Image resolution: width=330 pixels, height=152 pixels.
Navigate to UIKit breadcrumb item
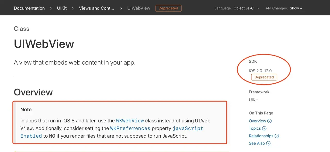point(62,8)
